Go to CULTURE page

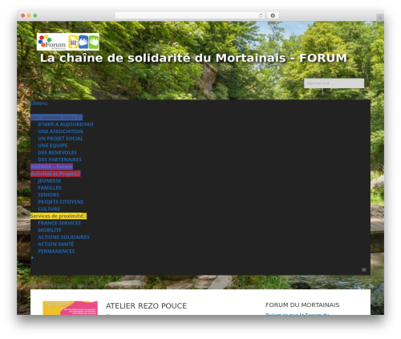tap(49, 209)
